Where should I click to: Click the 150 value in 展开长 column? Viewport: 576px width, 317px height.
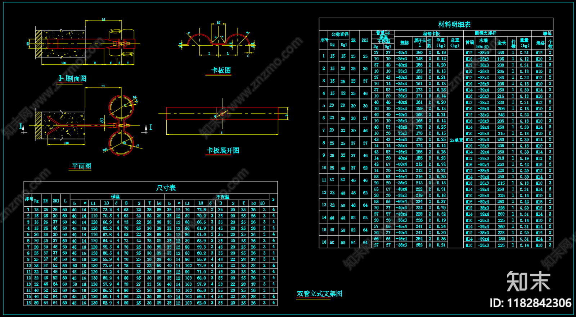pyautogui.click(x=419, y=52)
